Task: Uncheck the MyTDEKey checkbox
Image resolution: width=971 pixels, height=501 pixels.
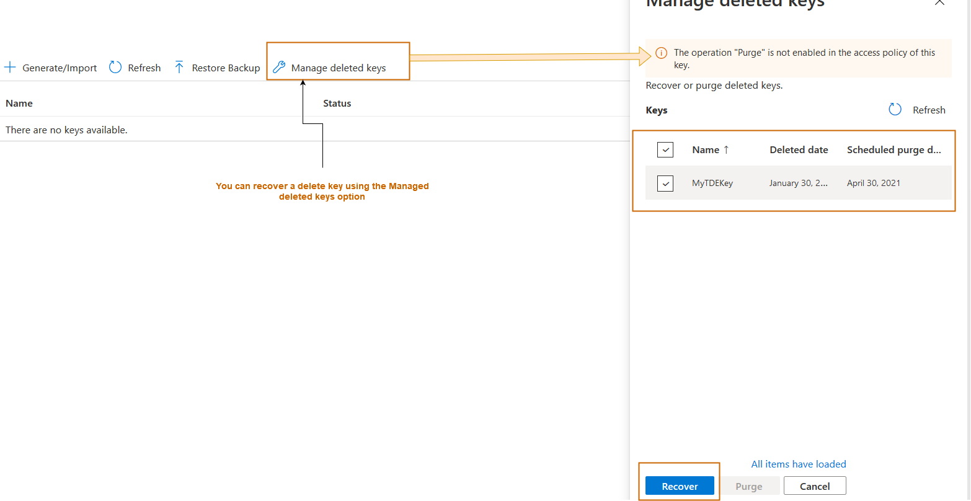Action: [665, 183]
